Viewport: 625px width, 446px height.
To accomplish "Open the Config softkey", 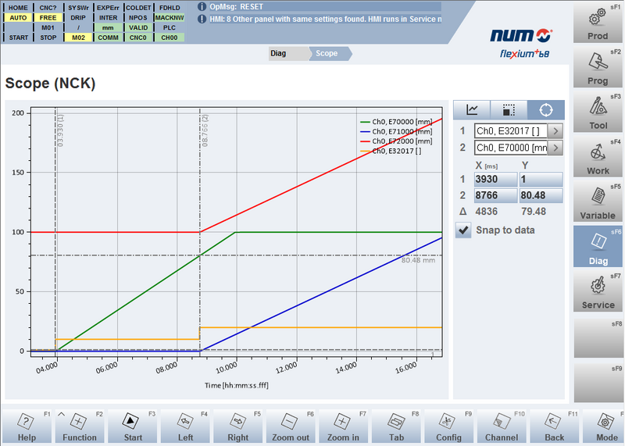I will (448, 427).
